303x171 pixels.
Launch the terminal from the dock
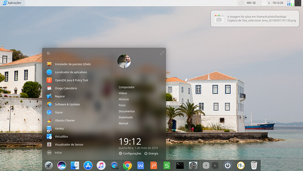click(180, 166)
